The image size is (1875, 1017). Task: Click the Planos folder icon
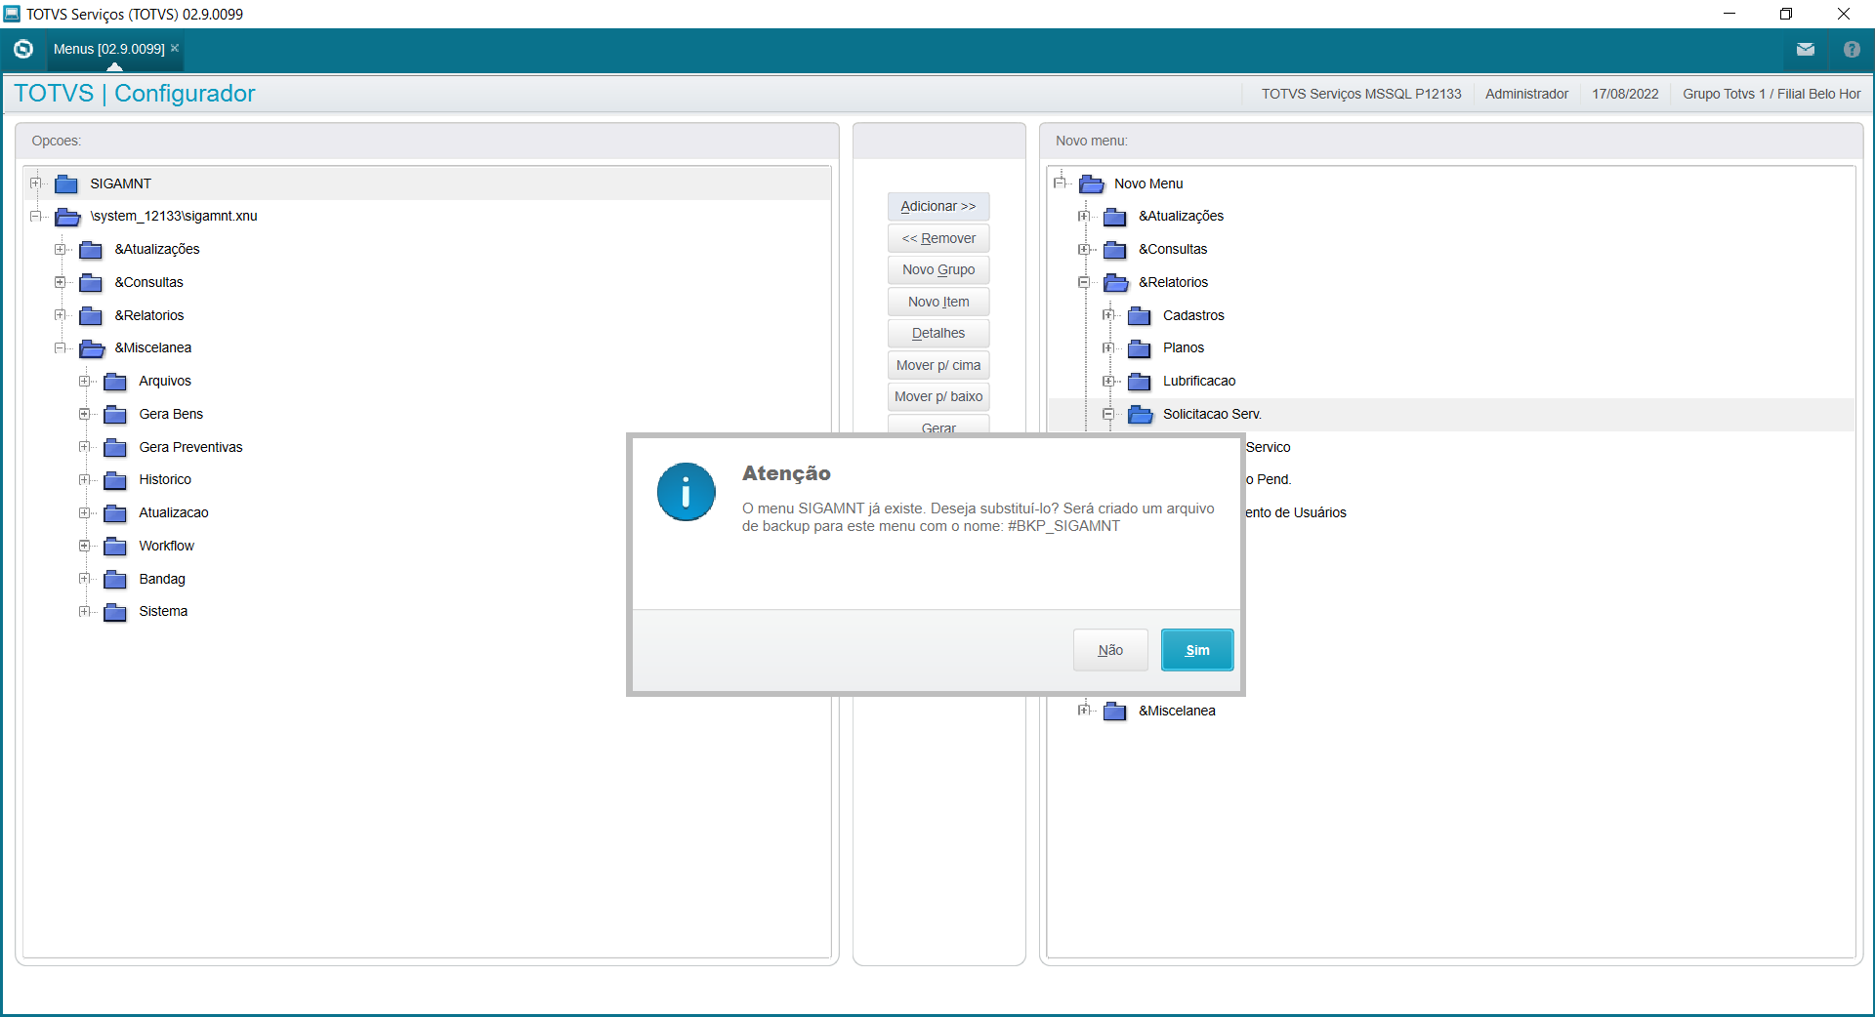(x=1139, y=348)
